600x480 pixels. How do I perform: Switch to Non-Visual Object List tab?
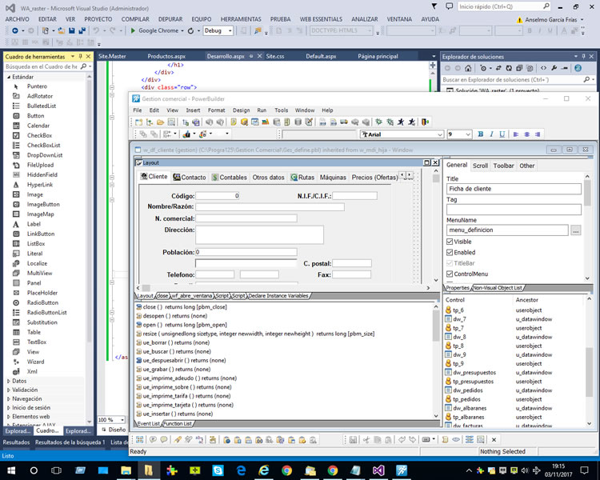(x=498, y=288)
